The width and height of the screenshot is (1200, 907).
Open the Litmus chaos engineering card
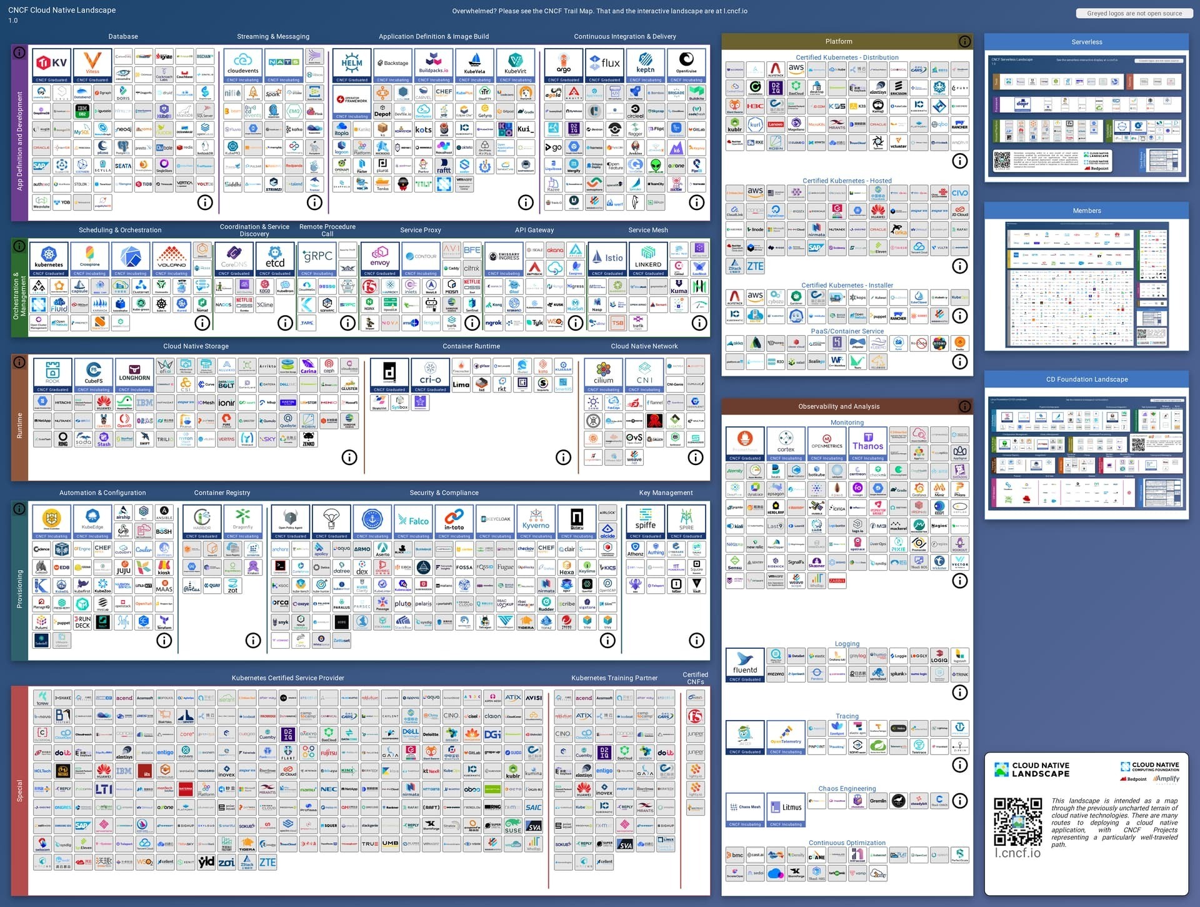pos(786,810)
